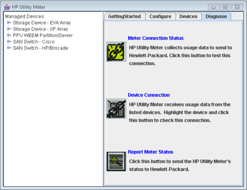
Task: Switch to the GettingStarted tab
Action: tap(124, 17)
